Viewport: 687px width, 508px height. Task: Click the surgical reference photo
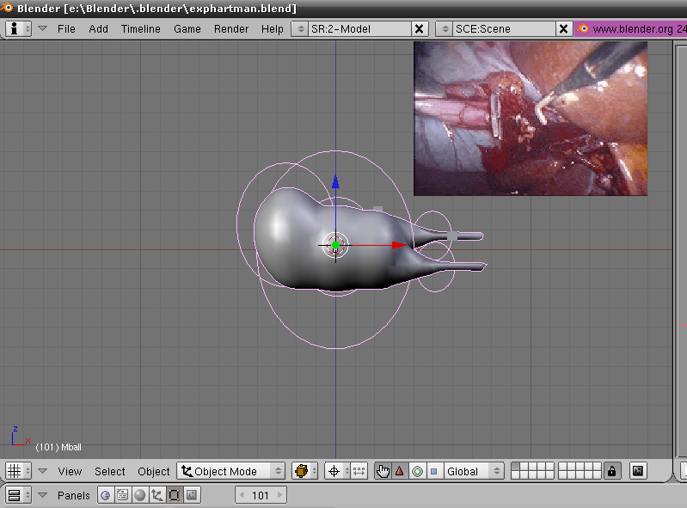531,119
